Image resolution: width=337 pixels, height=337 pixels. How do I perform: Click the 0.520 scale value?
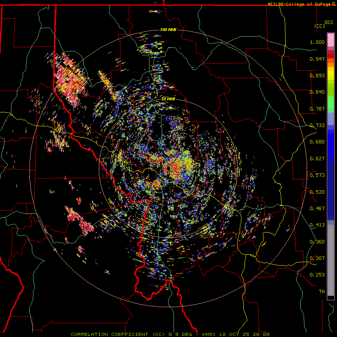click(x=317, y=192)
